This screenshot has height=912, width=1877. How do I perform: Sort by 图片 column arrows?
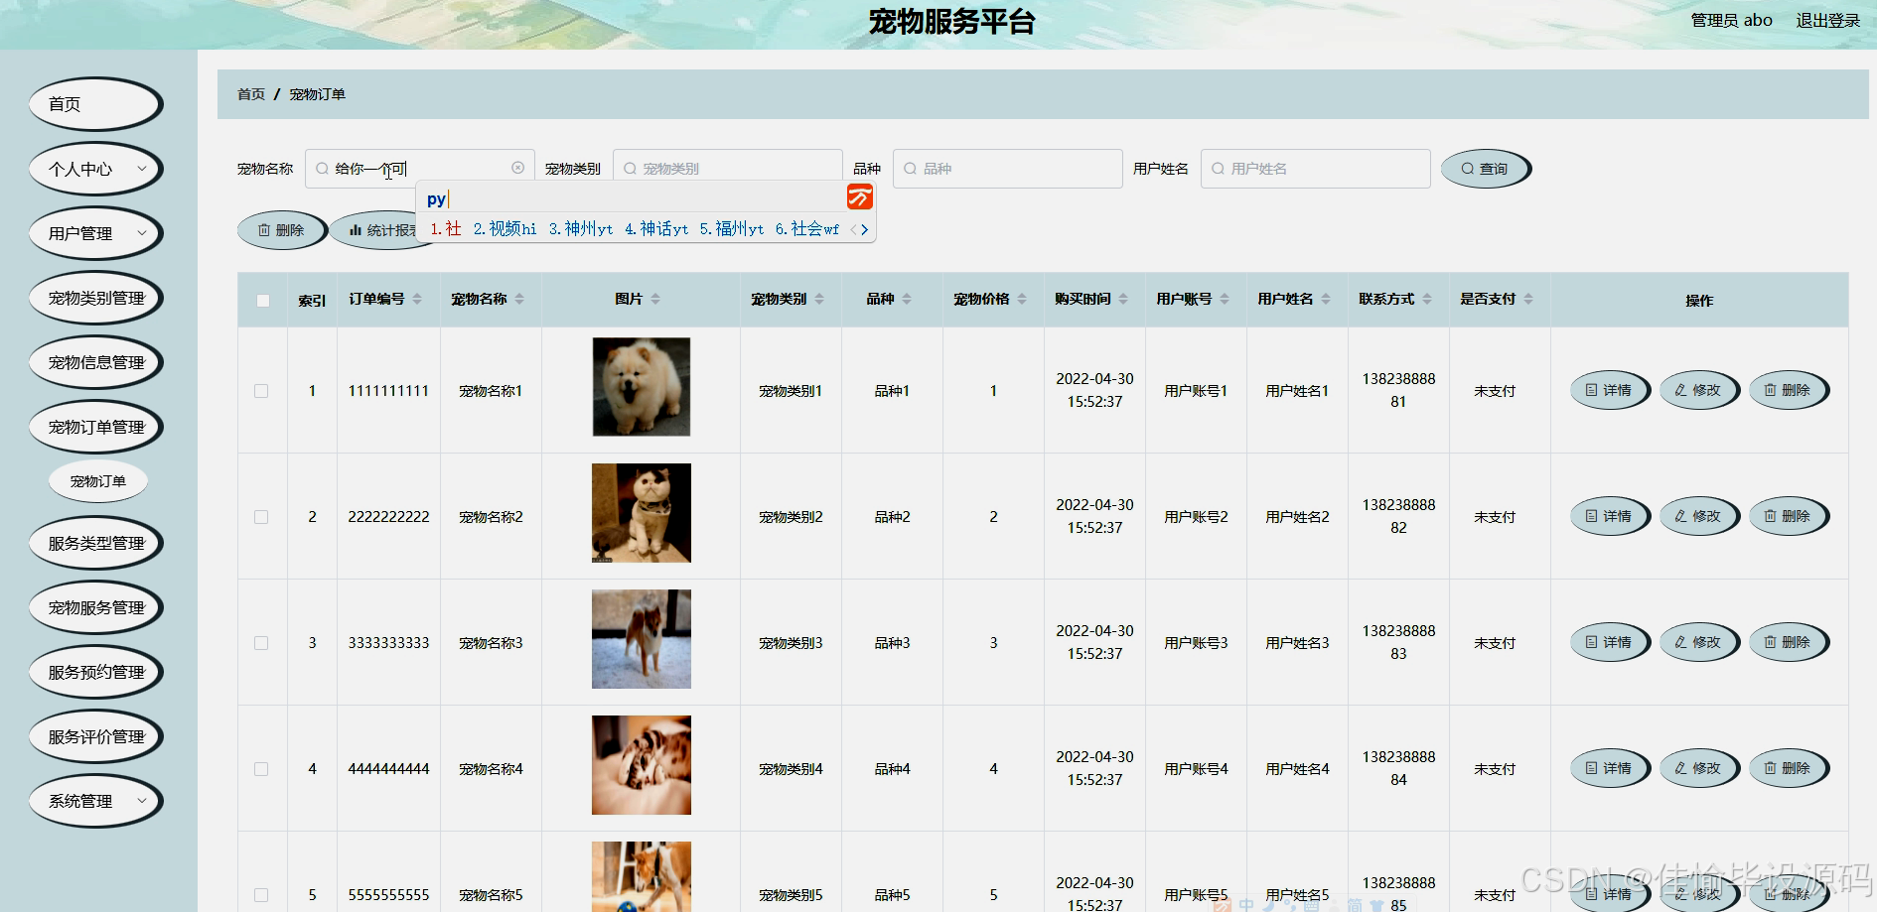(655, 299)
